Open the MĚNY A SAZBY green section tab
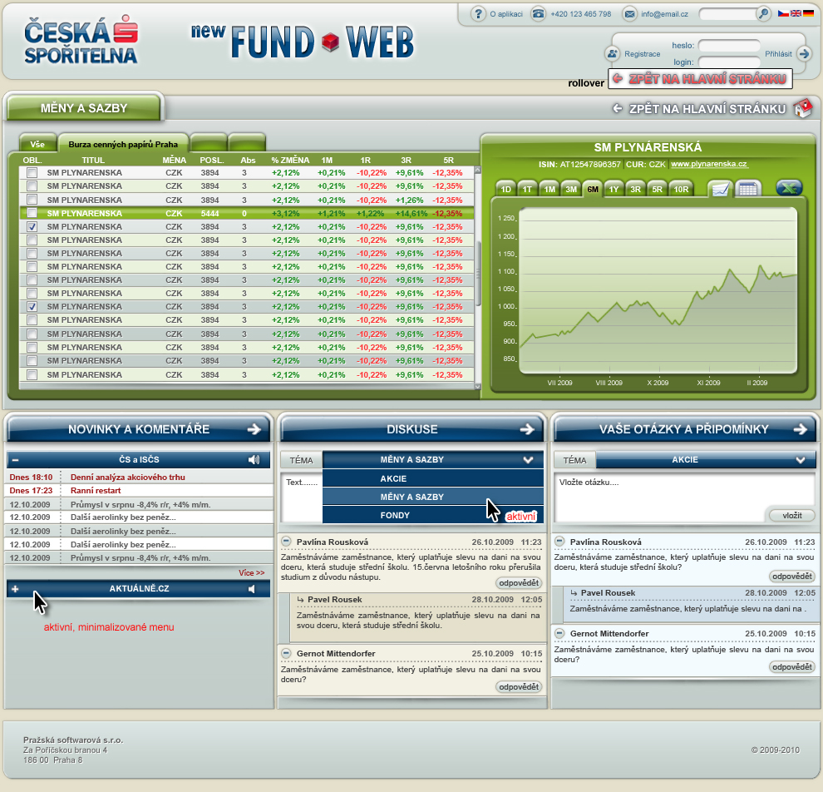 click(x=84, y=108)
